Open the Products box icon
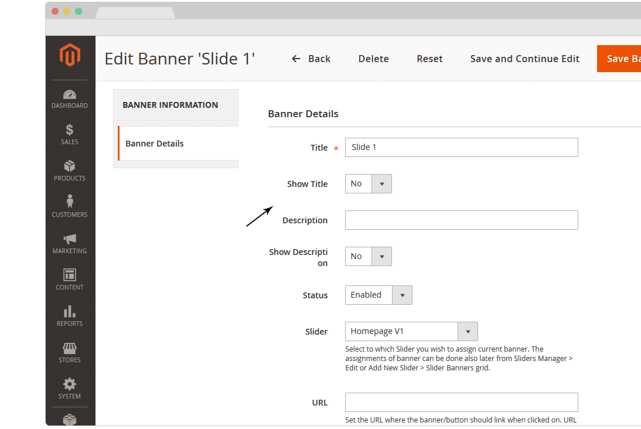Screen dimensions: 641x429 pos(70,166)
